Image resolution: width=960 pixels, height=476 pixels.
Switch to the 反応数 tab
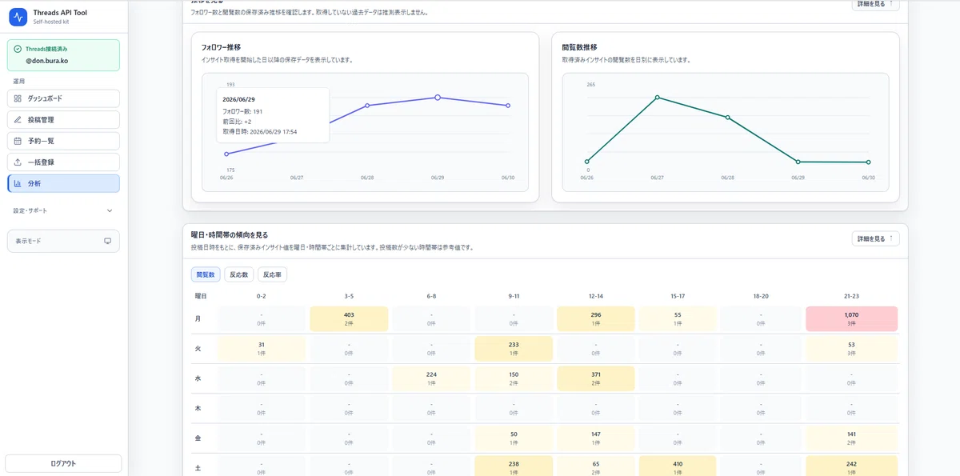pyautogui.click(x=239, y=274)
